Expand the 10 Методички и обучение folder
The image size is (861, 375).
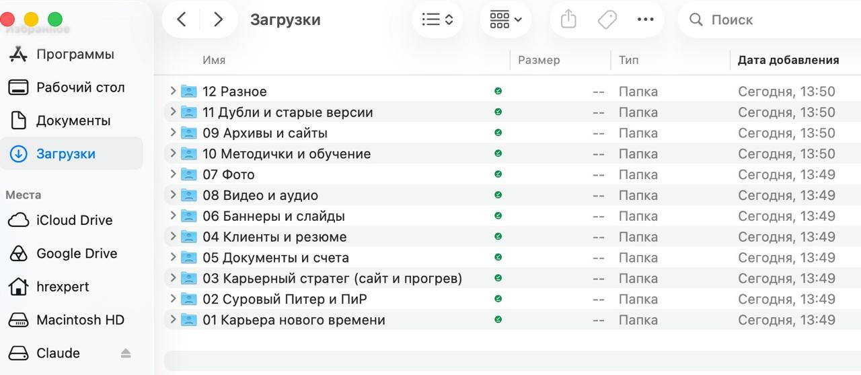pos(173,154)
